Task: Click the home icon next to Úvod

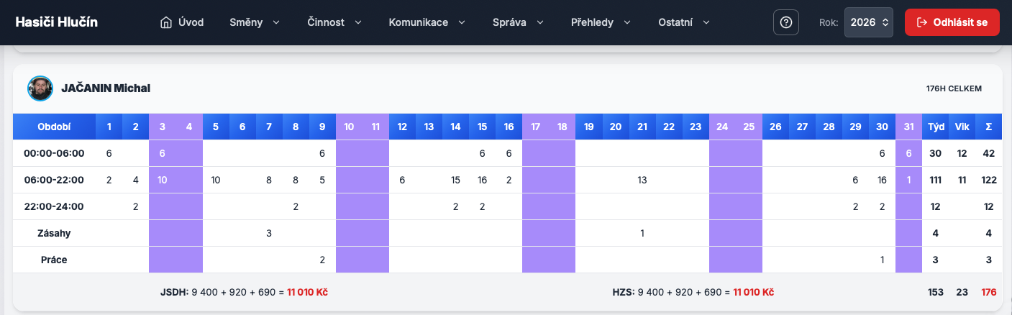Action: pos(166,22)
